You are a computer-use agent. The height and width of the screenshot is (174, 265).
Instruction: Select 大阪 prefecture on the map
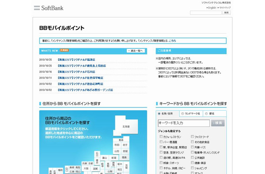[x=86, y=169]
